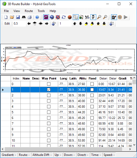Open the Help menu
137x158 pixels.
[53, 11]
